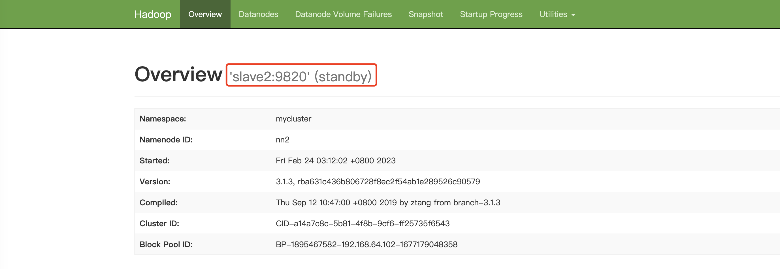Select the BP-1895467582 block pool value

(366, 244)
